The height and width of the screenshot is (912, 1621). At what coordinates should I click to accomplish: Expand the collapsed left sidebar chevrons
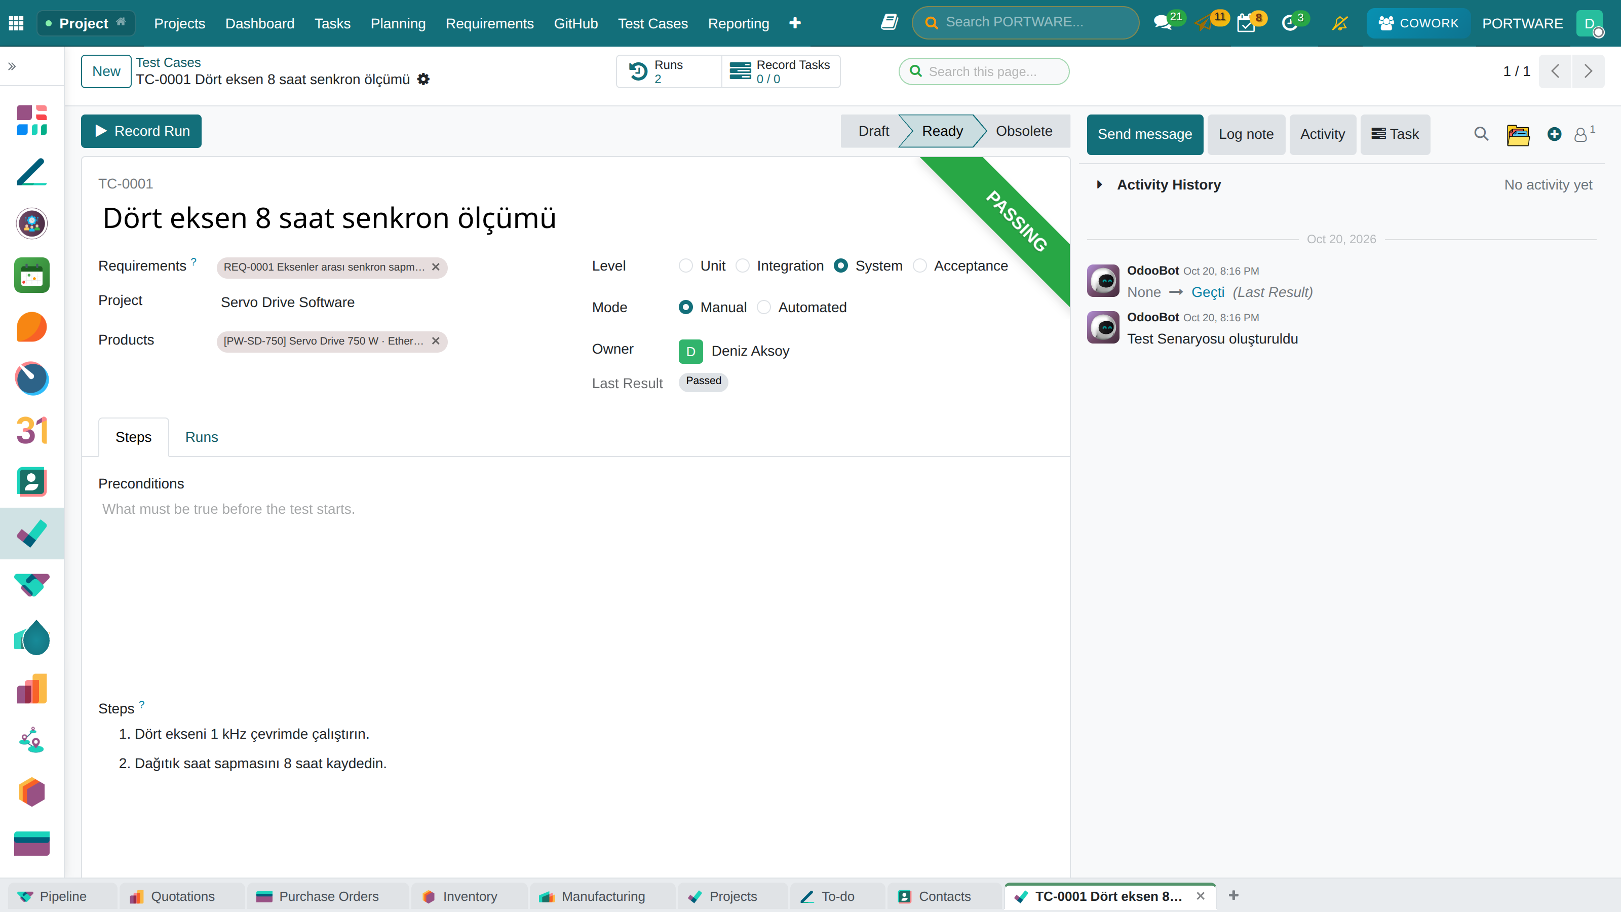(x=12, y=66)
